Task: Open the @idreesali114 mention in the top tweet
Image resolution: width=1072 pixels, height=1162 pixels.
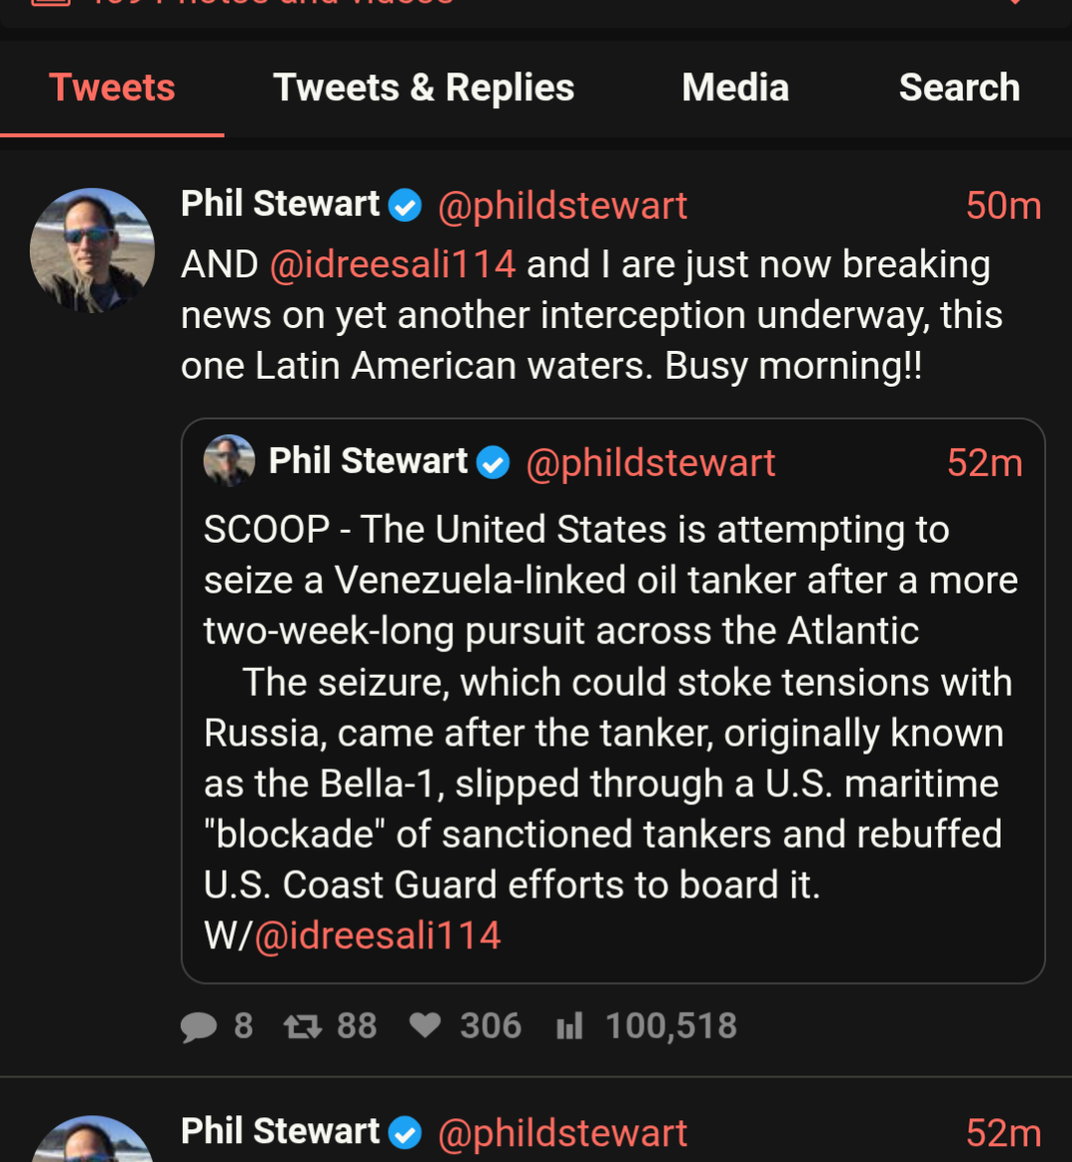Action: [392, 264]
